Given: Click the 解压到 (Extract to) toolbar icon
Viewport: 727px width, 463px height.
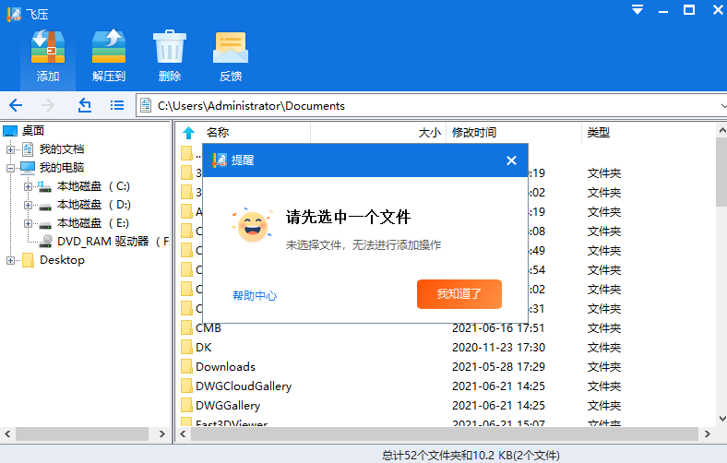Looking at the screenshot, I should 109,46.
